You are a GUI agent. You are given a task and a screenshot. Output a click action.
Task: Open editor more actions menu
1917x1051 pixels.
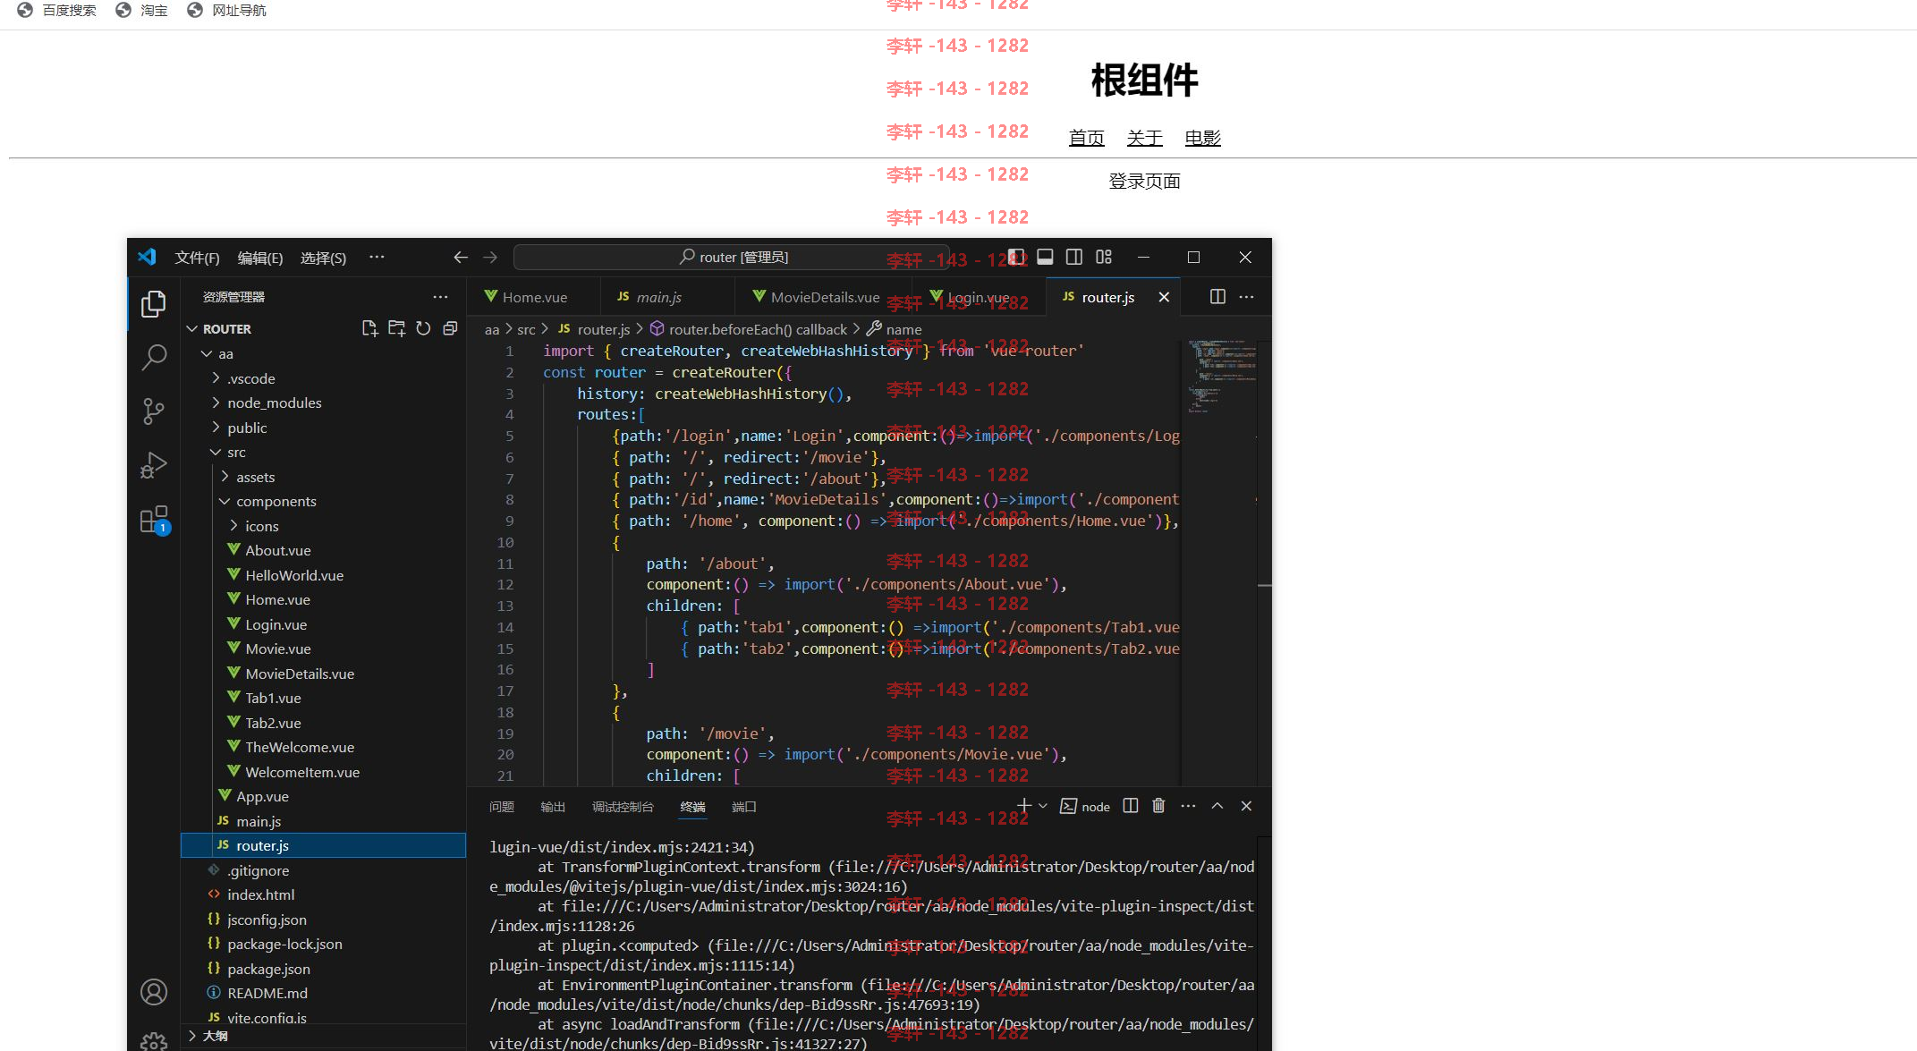1246,297
